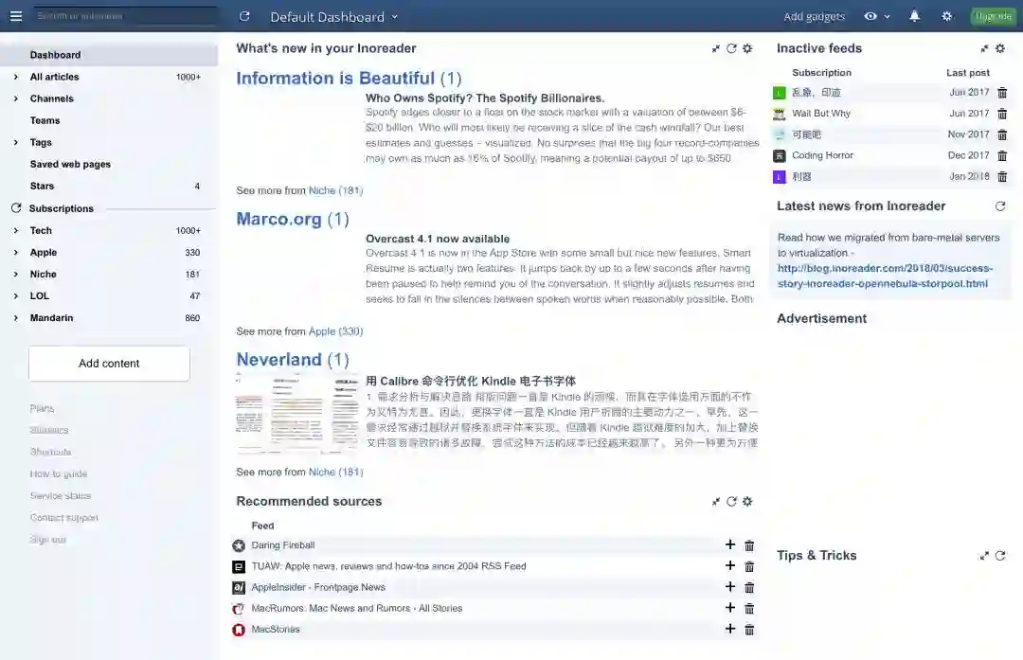Open the dropdown arrow next to eye icon
1023x660 pixels.
(x=887, y=17)
